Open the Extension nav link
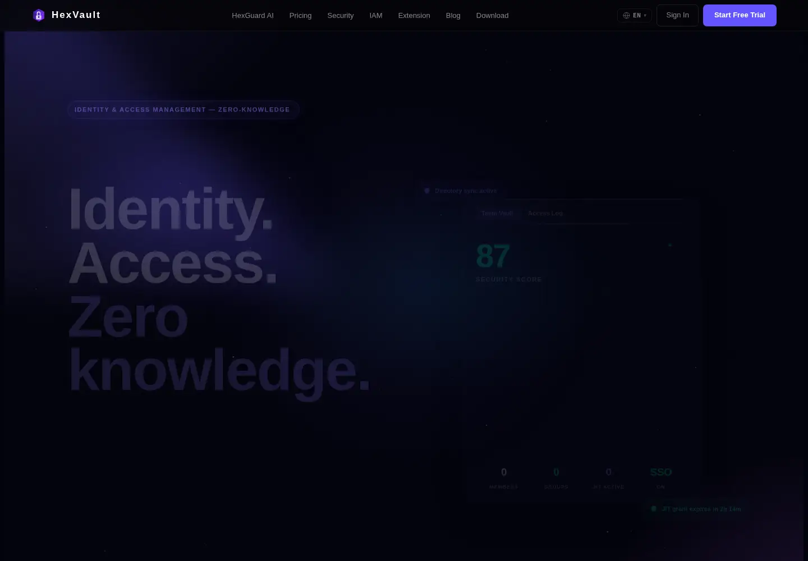The height and width of the screenshot is (561, 808). [x=414, y=16]
